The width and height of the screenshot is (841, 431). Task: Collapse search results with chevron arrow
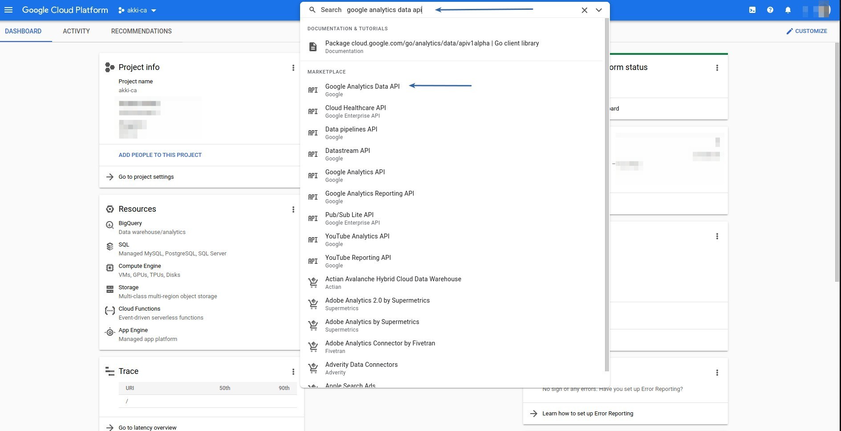(599, 10)
